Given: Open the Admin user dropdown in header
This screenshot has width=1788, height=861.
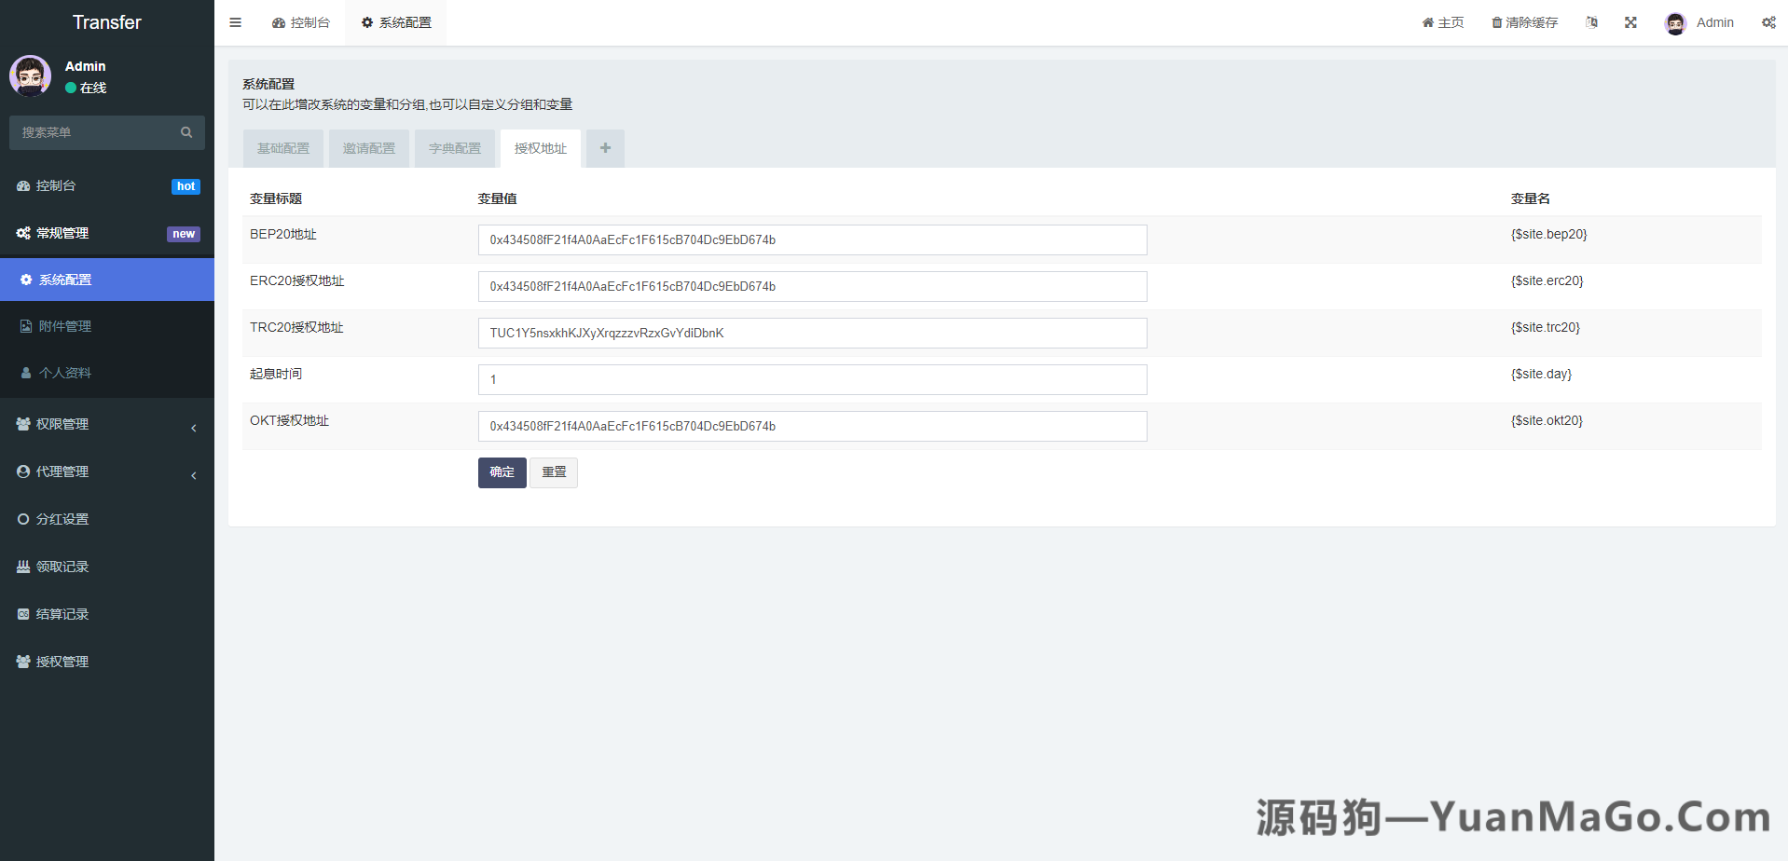Looking at the screenshot, I should pos(1700,22).
